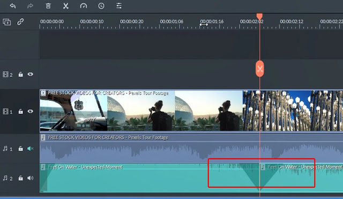
Task: Click the orange scissors on playhead
Action: point(259,69)
